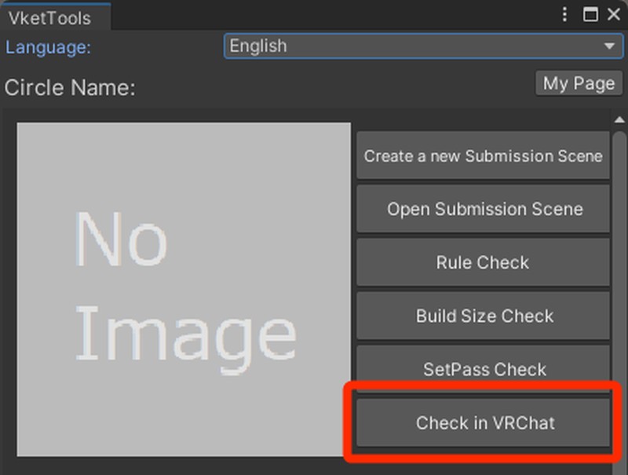Open My Page

coord(579,83)
